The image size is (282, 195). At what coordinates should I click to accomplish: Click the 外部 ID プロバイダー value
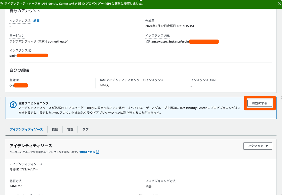tap(24, 169)
